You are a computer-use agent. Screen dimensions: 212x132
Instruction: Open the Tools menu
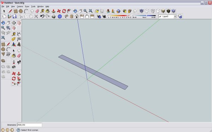[x=33, y=6]
